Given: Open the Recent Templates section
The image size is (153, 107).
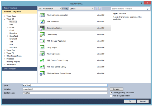Looking at the screenshot, I should [x=20, y=8].
